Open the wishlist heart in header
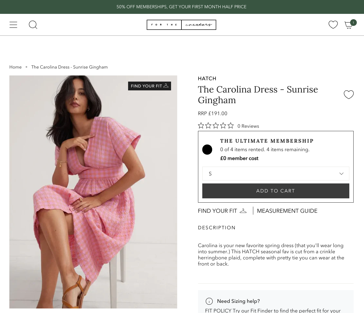This screenshot has width=364, height=313. tap(333, 25)
